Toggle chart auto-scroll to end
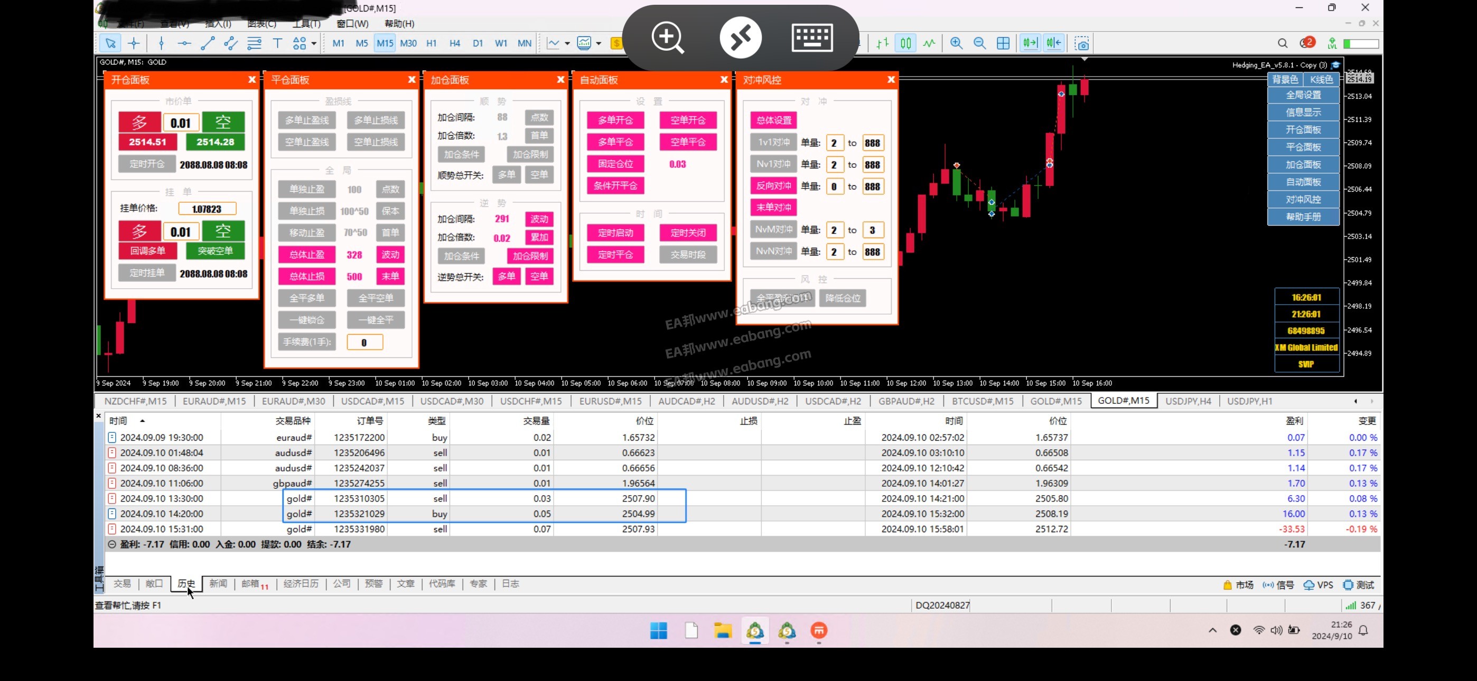Screen dimensions: 1477x681 1030,43
